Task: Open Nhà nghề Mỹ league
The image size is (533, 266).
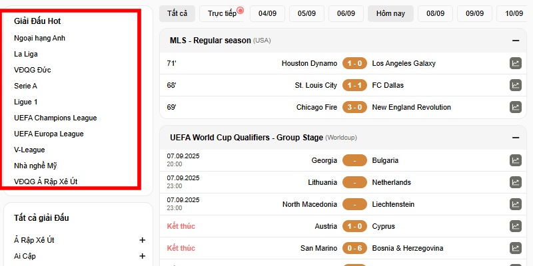Action: pos(35,166)
